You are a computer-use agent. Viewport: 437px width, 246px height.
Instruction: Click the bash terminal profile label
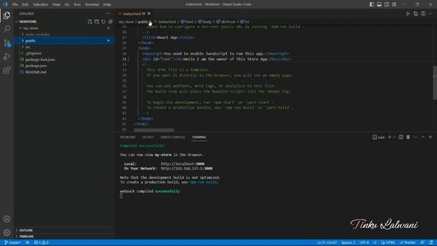click(379, 137)
